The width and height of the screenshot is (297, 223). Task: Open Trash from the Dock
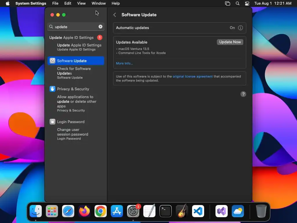tap(261, 211)
